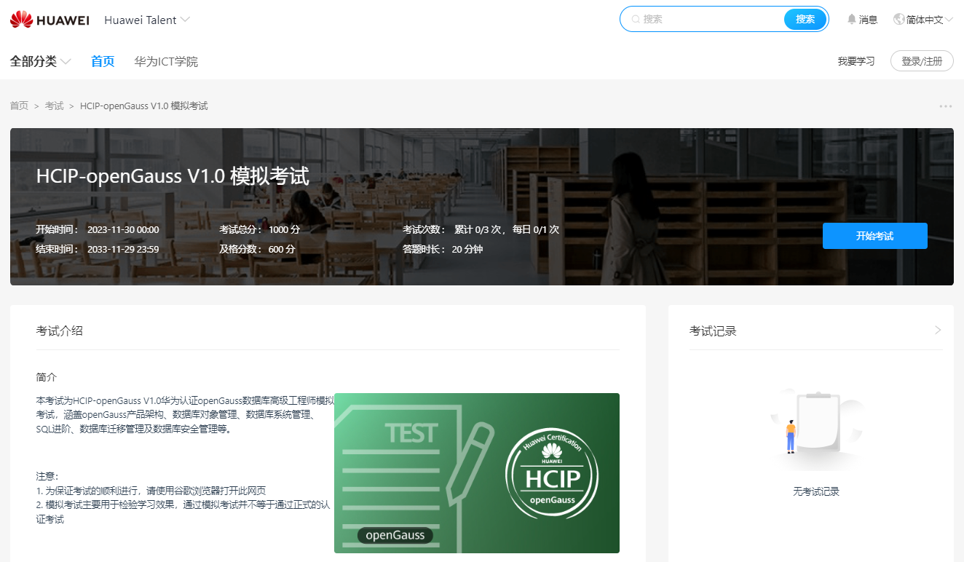Image resolution: width=964 pixels, height=562 pixels.
Task: Click the 登录/注册 button
Action: click(x=921, y=61)
